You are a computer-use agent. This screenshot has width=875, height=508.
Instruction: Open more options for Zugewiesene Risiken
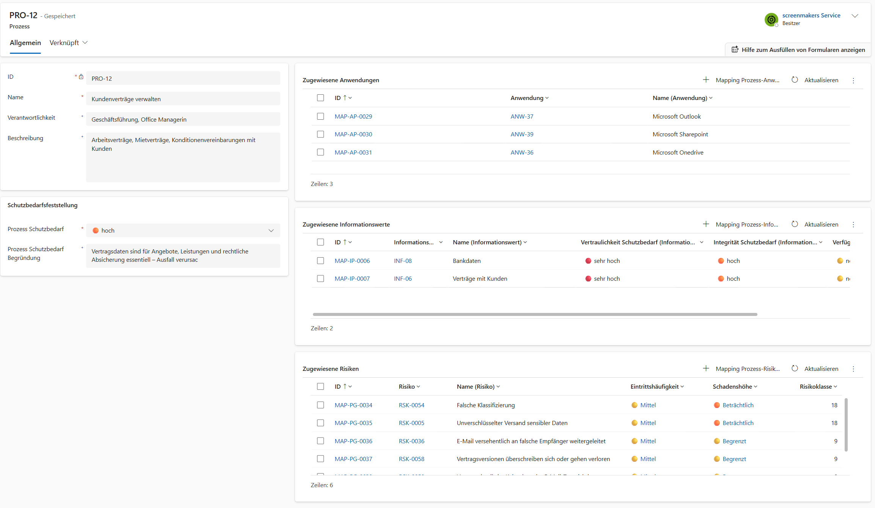(853, 369)
